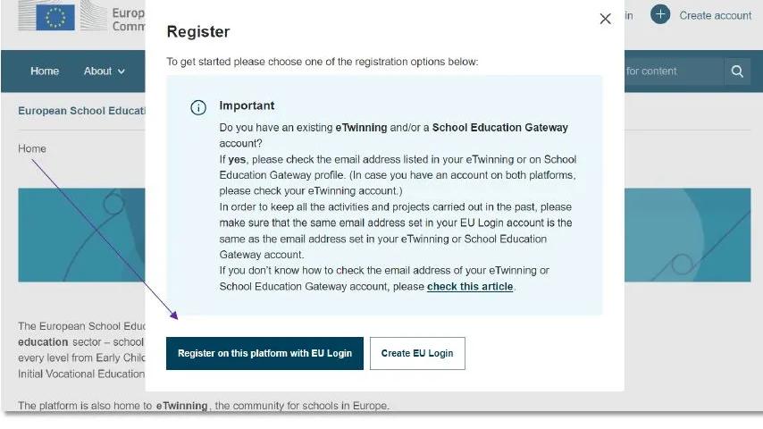Image resolution: width=763 pixels, height=429 pixels.
Task: Click the teal banner image on the right
Action: pyautogui.click(x=687, y=235)
